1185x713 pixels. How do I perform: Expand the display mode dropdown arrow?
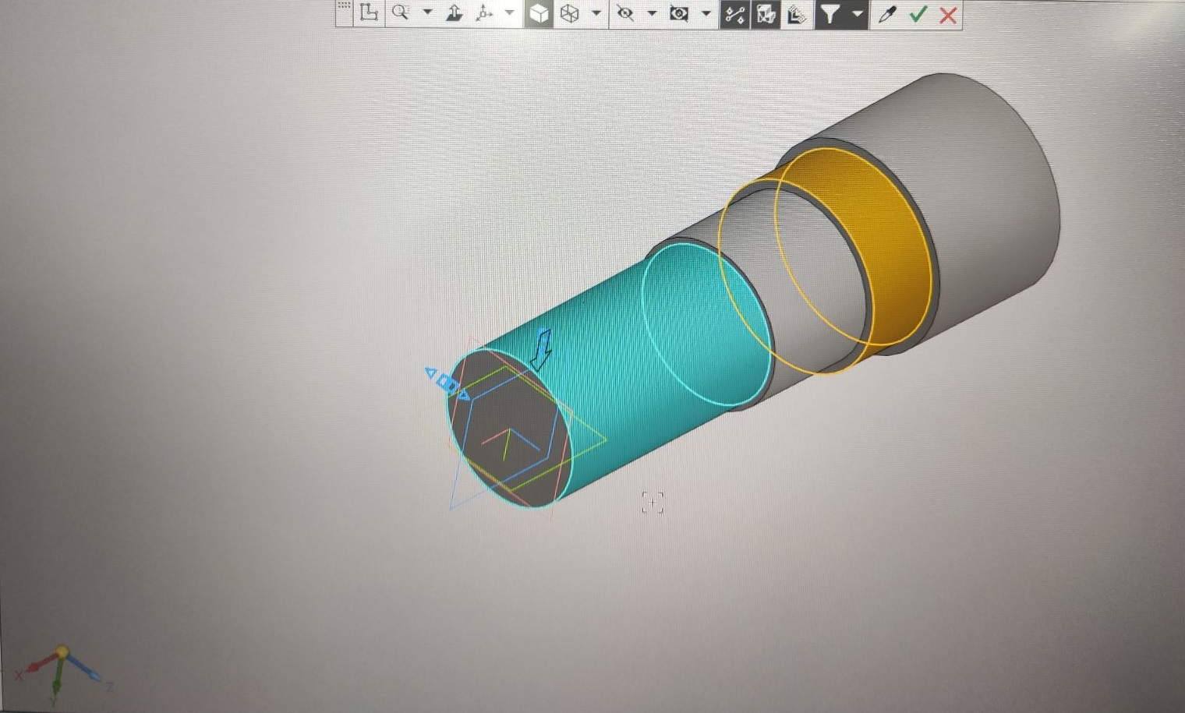[596, 13]
